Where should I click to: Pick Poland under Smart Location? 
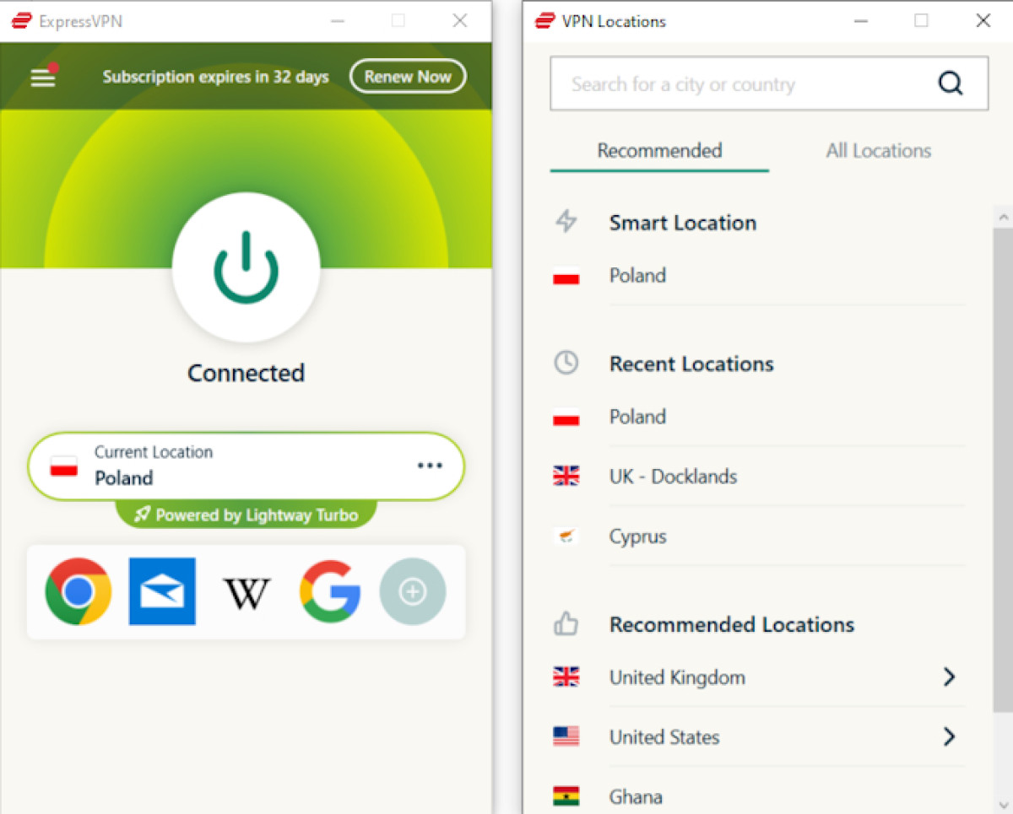638,276
